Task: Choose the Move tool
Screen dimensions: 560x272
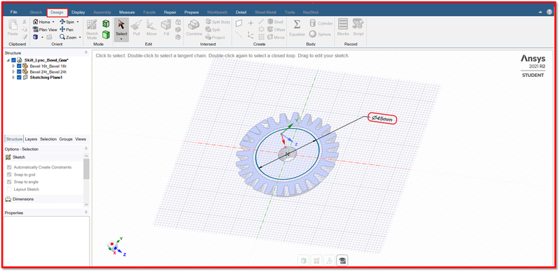Action: point(151,28)
